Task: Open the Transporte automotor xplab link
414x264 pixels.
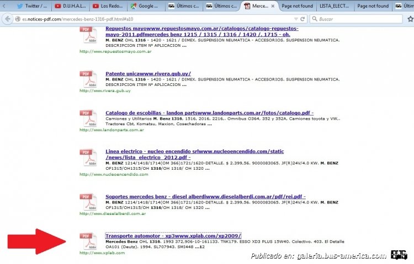Action: [173, 236]
